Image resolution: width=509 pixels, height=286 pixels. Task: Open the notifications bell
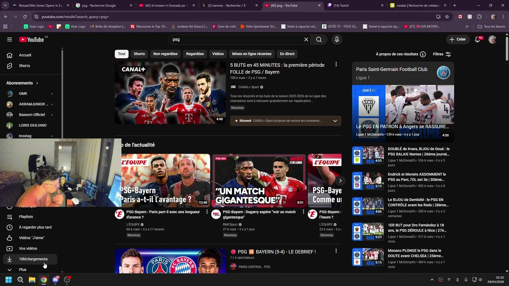[478, 39]
